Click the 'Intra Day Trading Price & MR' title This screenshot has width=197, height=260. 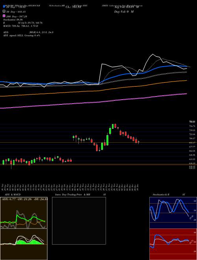72,195
